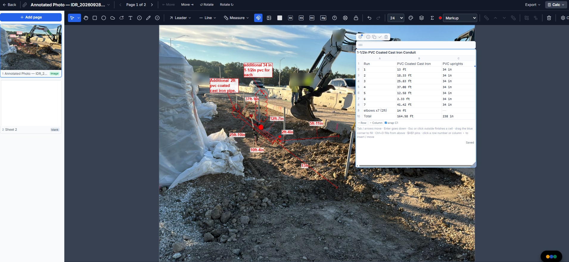Open the toolbar settings gear icon

(x=563, y=18)
